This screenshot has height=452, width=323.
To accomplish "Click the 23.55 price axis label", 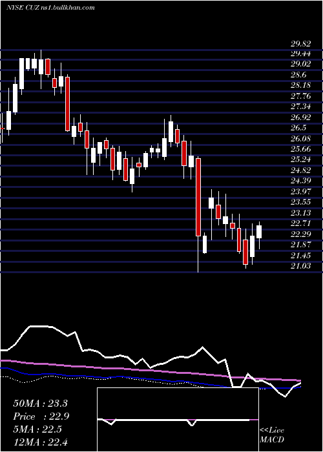I will point(301,202).
